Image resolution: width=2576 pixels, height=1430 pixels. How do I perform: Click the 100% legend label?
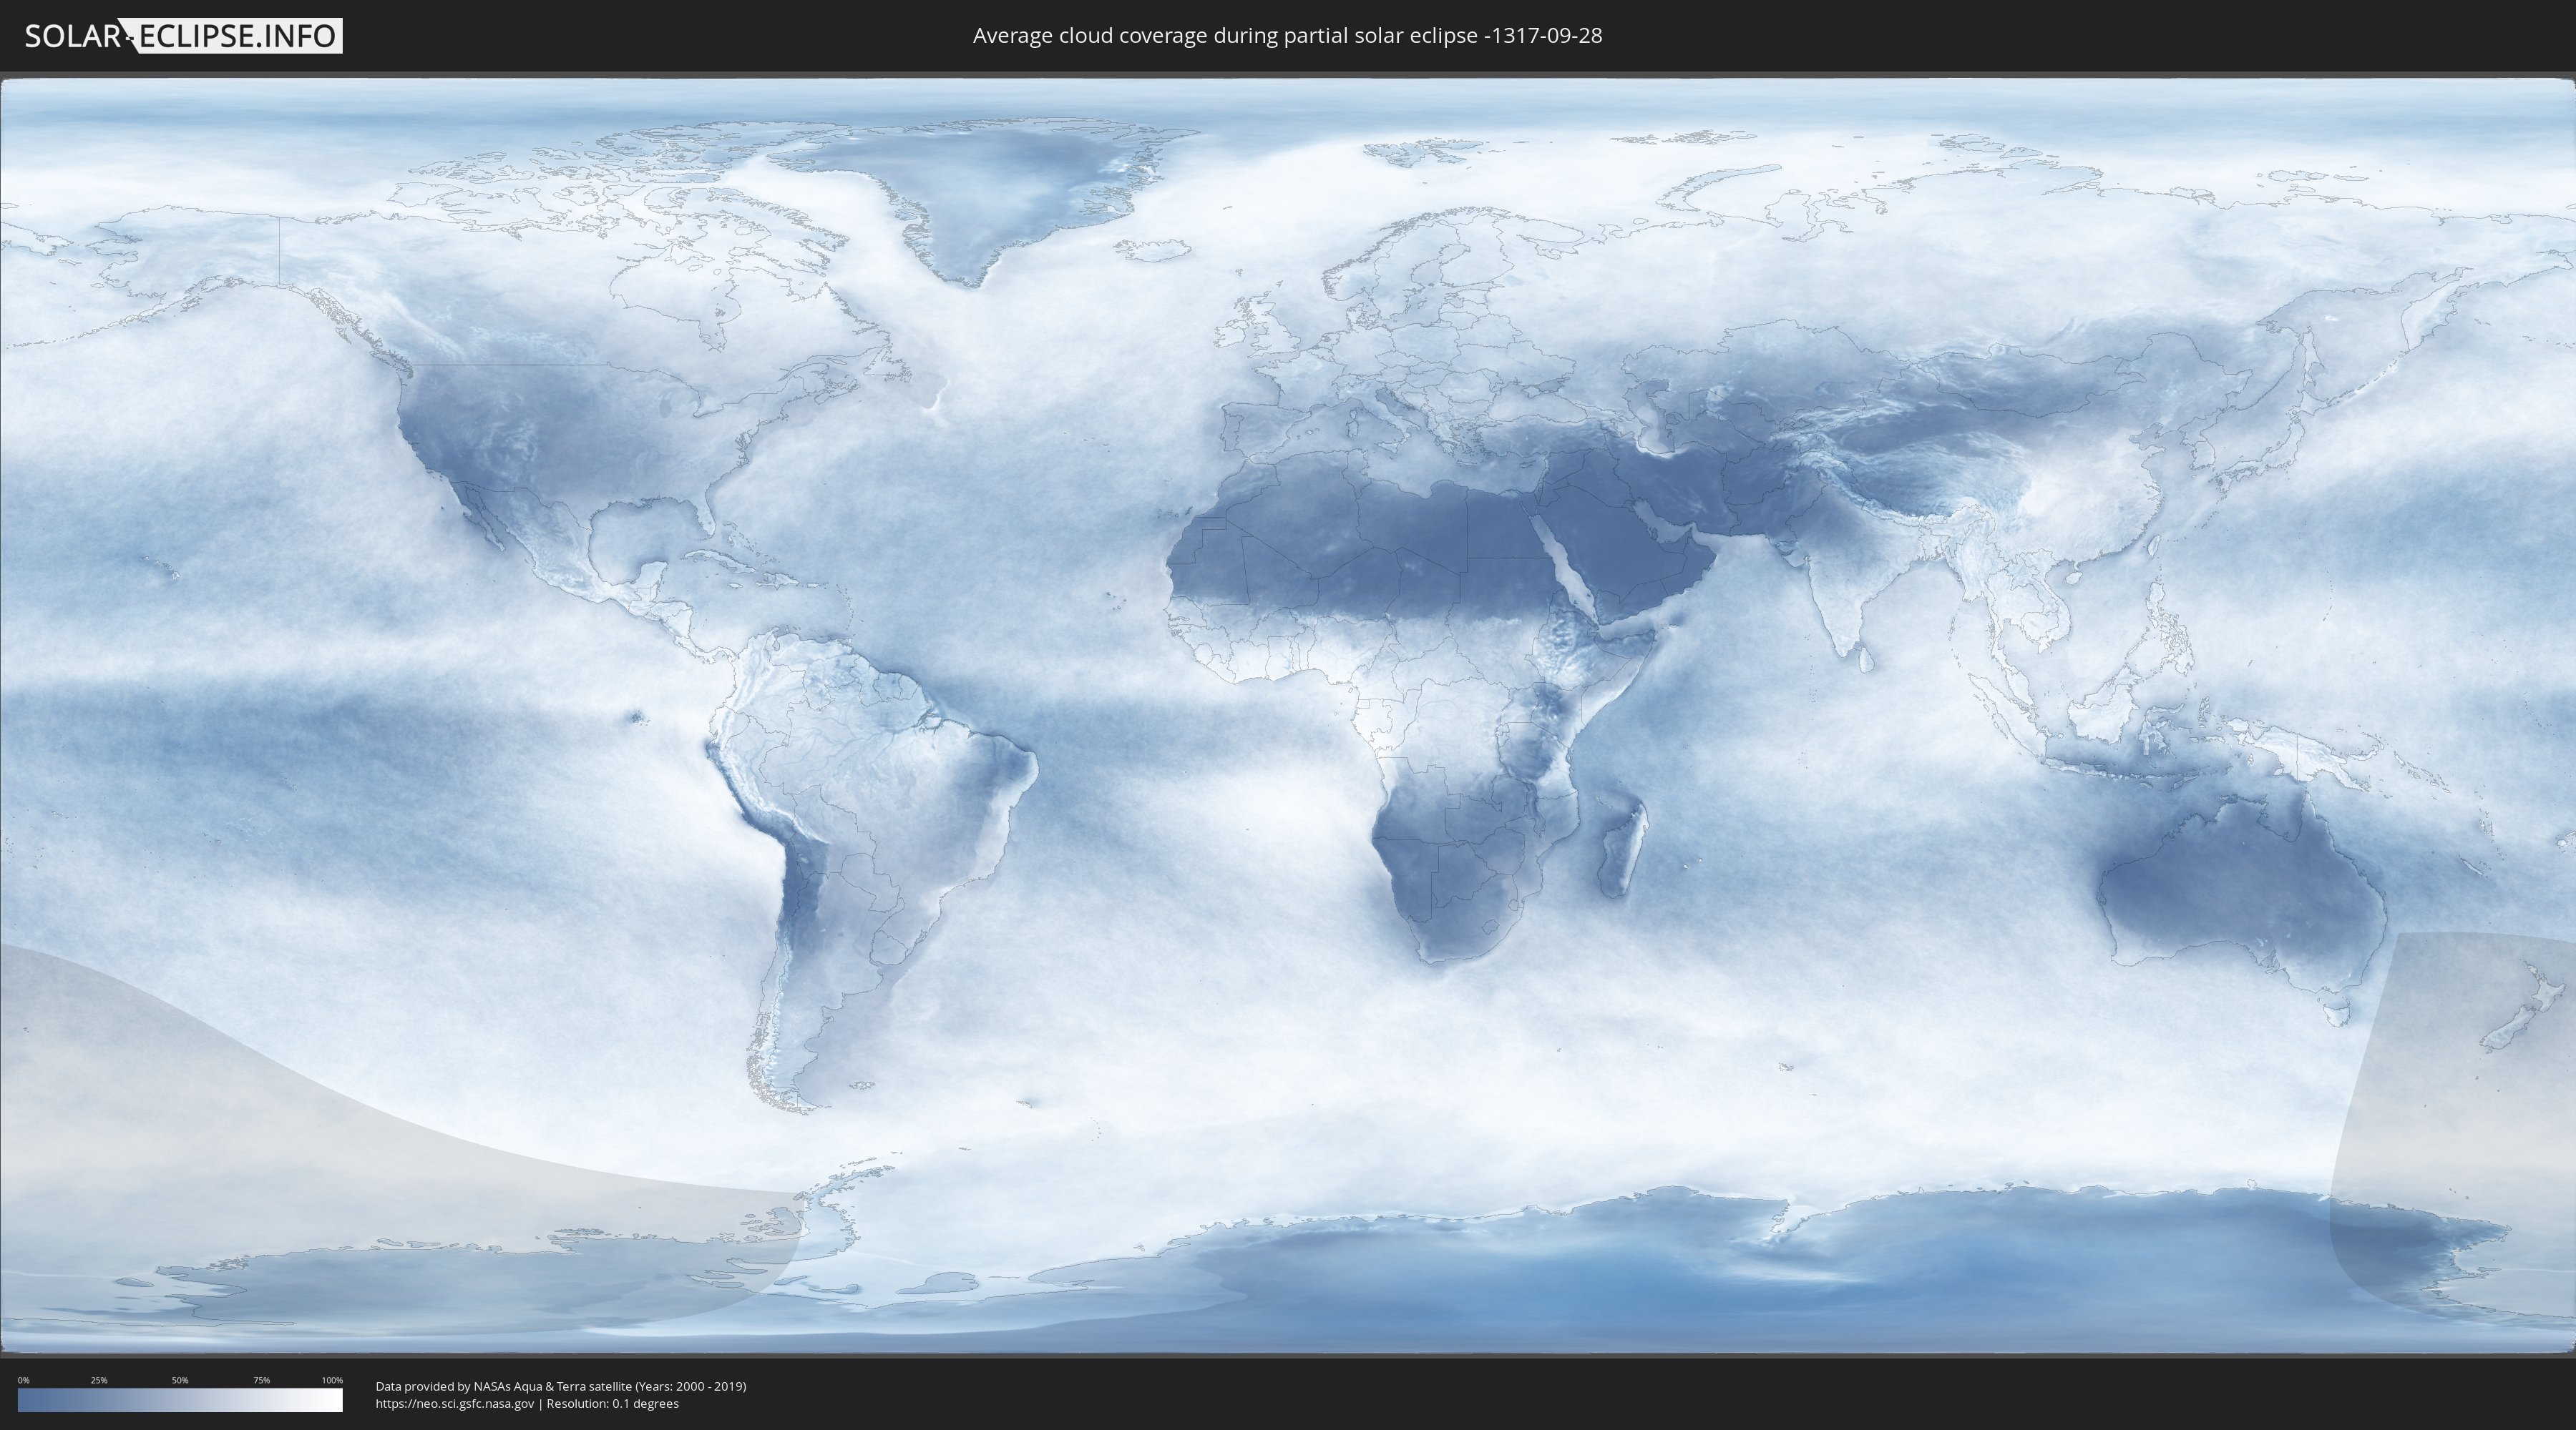(x=332, y=1380)
